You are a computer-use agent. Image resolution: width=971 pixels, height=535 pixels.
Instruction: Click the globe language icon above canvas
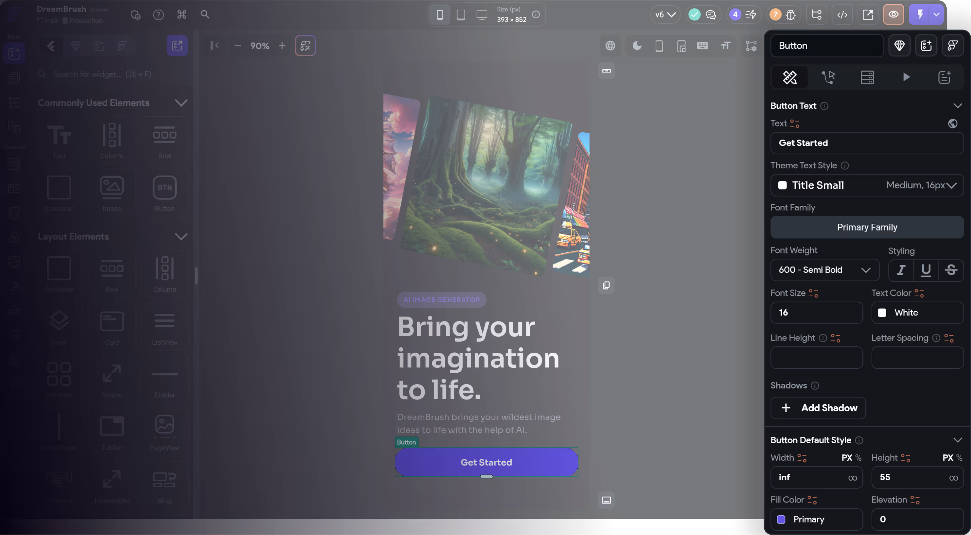coord(610,46)
